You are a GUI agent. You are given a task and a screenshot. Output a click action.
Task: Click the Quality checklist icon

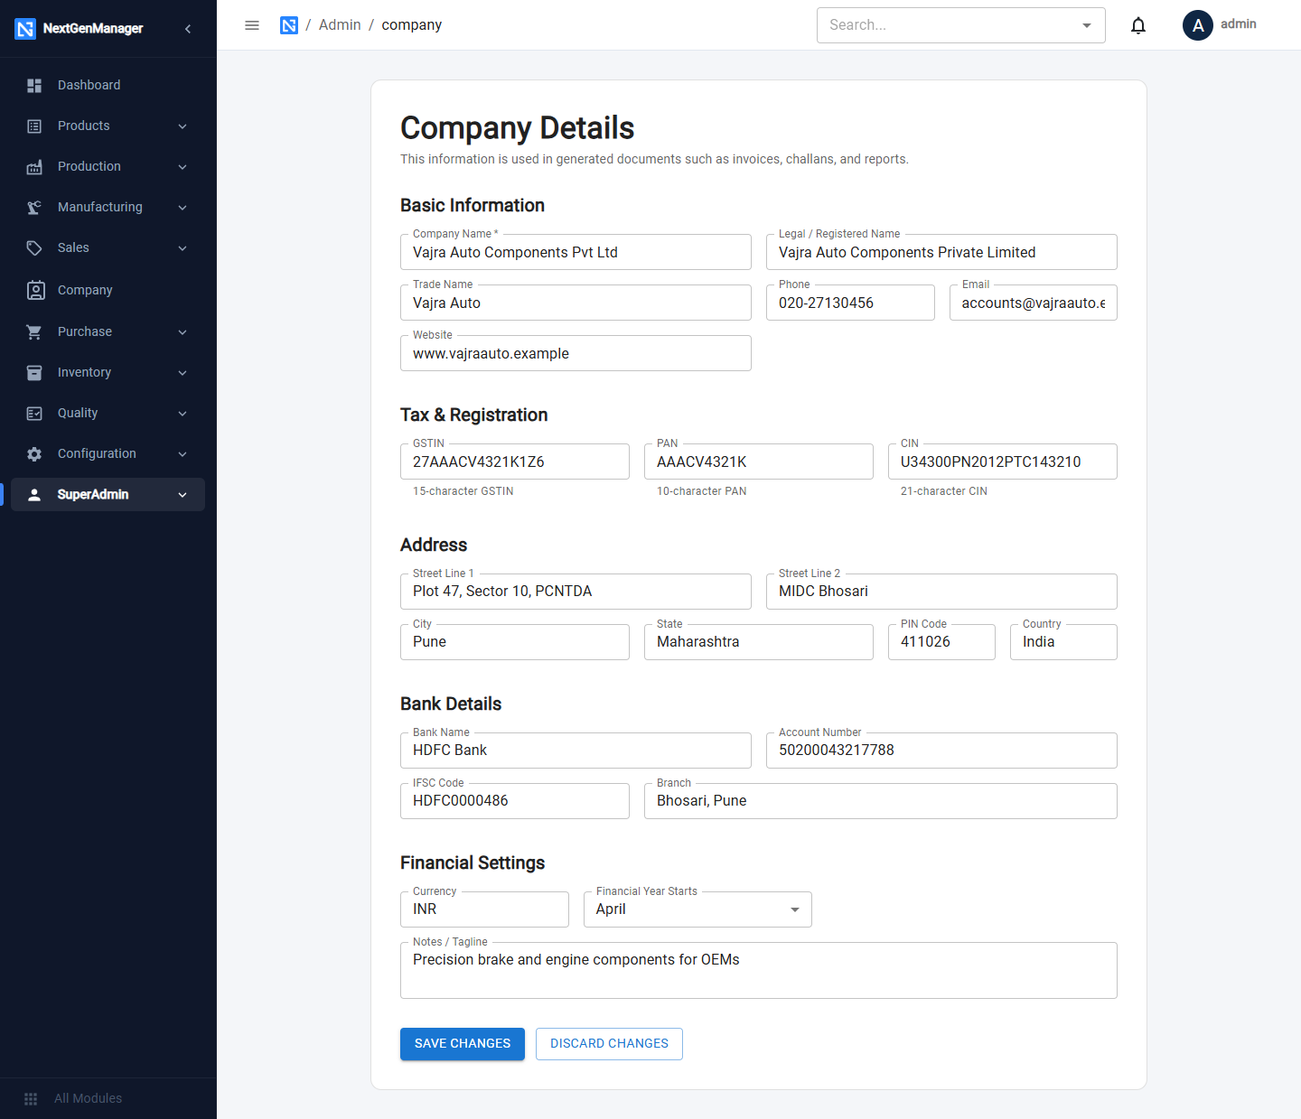(x=34, y=414)
